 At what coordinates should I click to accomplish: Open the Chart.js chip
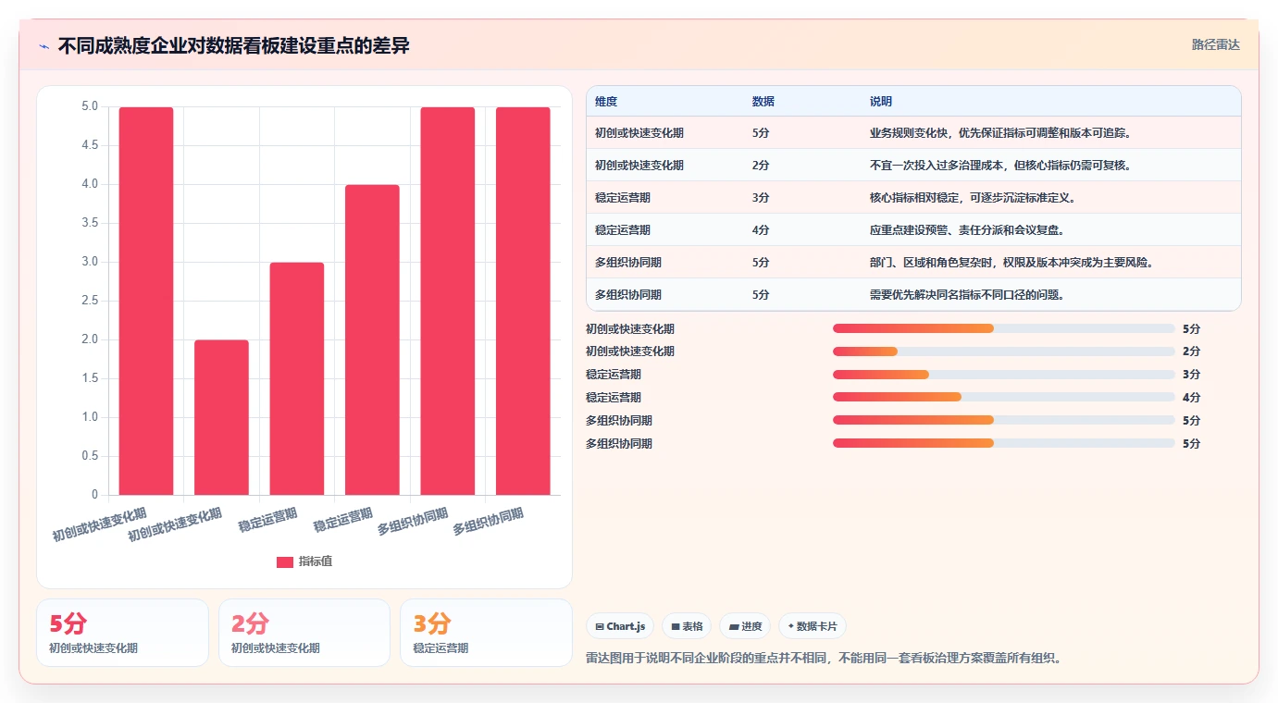(x=620, y=626)
